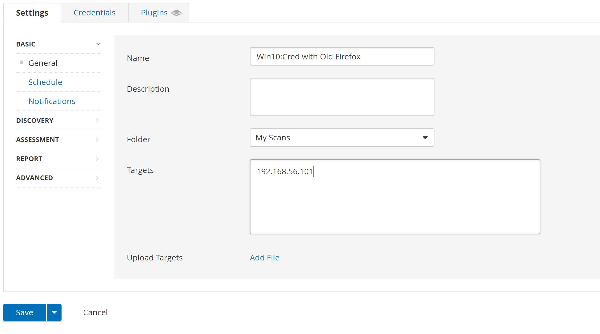This screenshot has width=600, height=334.
Task: Select the Settings tab
Action: (32, 13)
